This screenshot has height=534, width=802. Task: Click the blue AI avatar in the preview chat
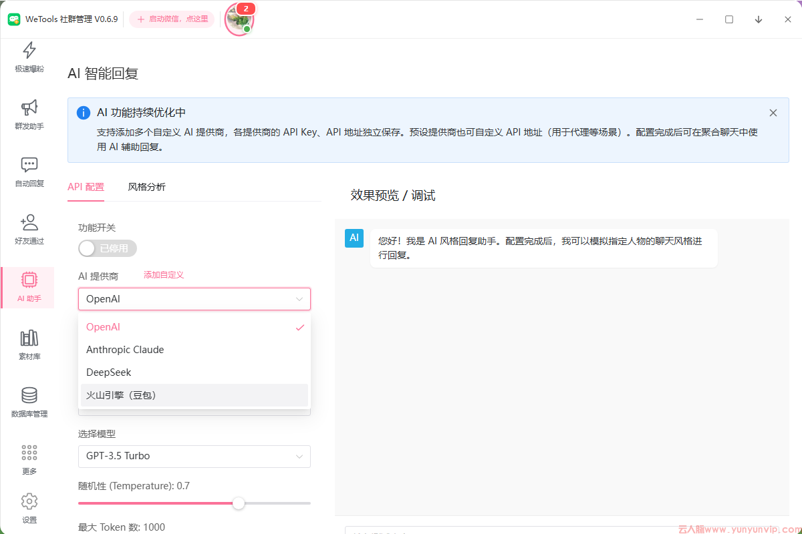pyautogui.click(x=354, y=238)
